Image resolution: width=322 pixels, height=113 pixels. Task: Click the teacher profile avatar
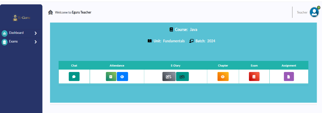click(x=314, y=12)
